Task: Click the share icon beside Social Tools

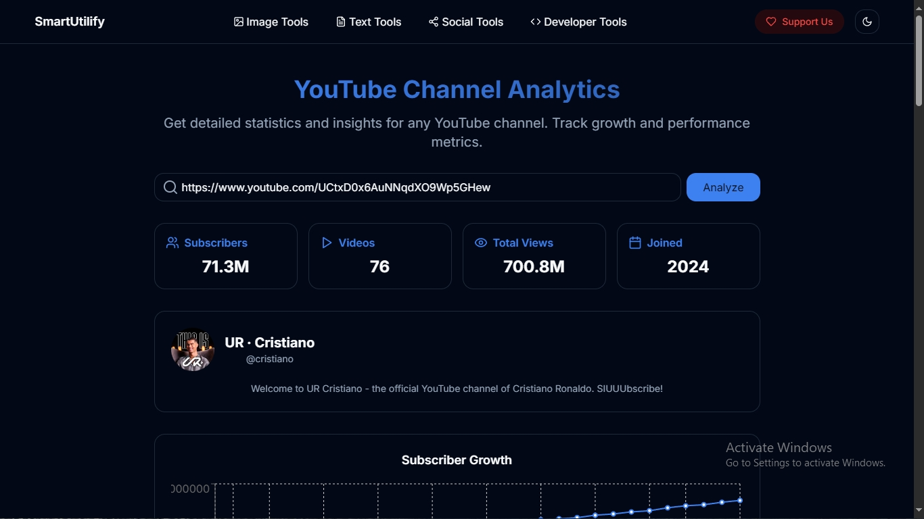Action: pyautogui.click(x=434, y=22)
